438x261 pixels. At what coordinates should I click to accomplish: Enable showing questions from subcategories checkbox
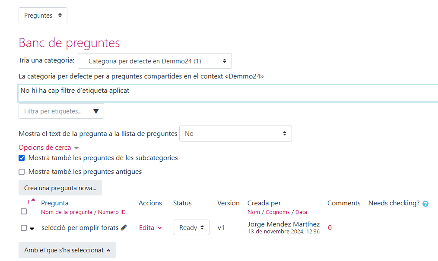coord(22,158)
